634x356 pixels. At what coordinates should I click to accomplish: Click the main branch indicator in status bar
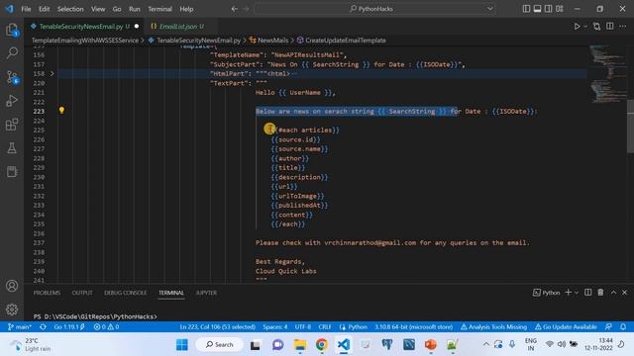tap(20, 327)
